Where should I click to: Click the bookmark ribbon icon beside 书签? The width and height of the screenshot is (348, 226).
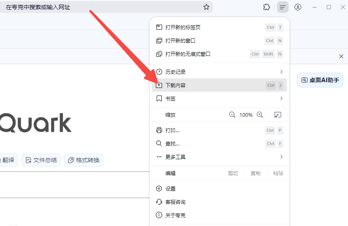click(x=159, y=98)
